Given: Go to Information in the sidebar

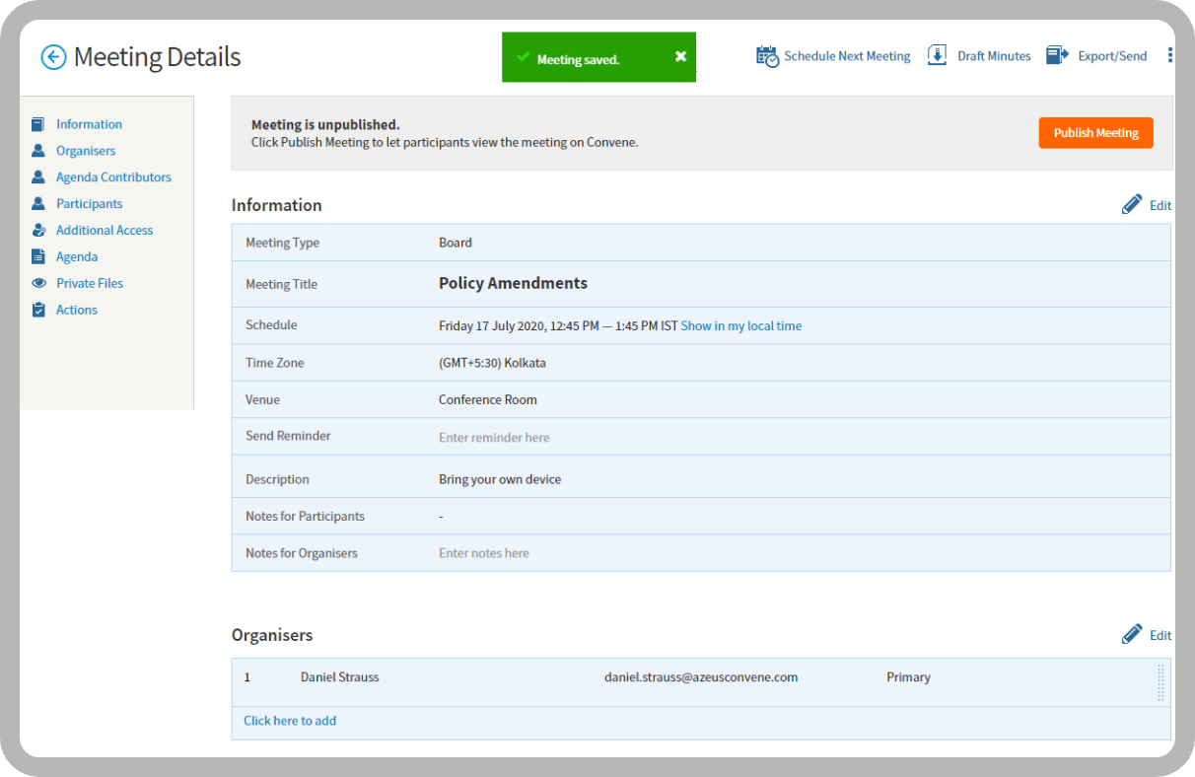Looking at the screenshot, I should point(89,124).
